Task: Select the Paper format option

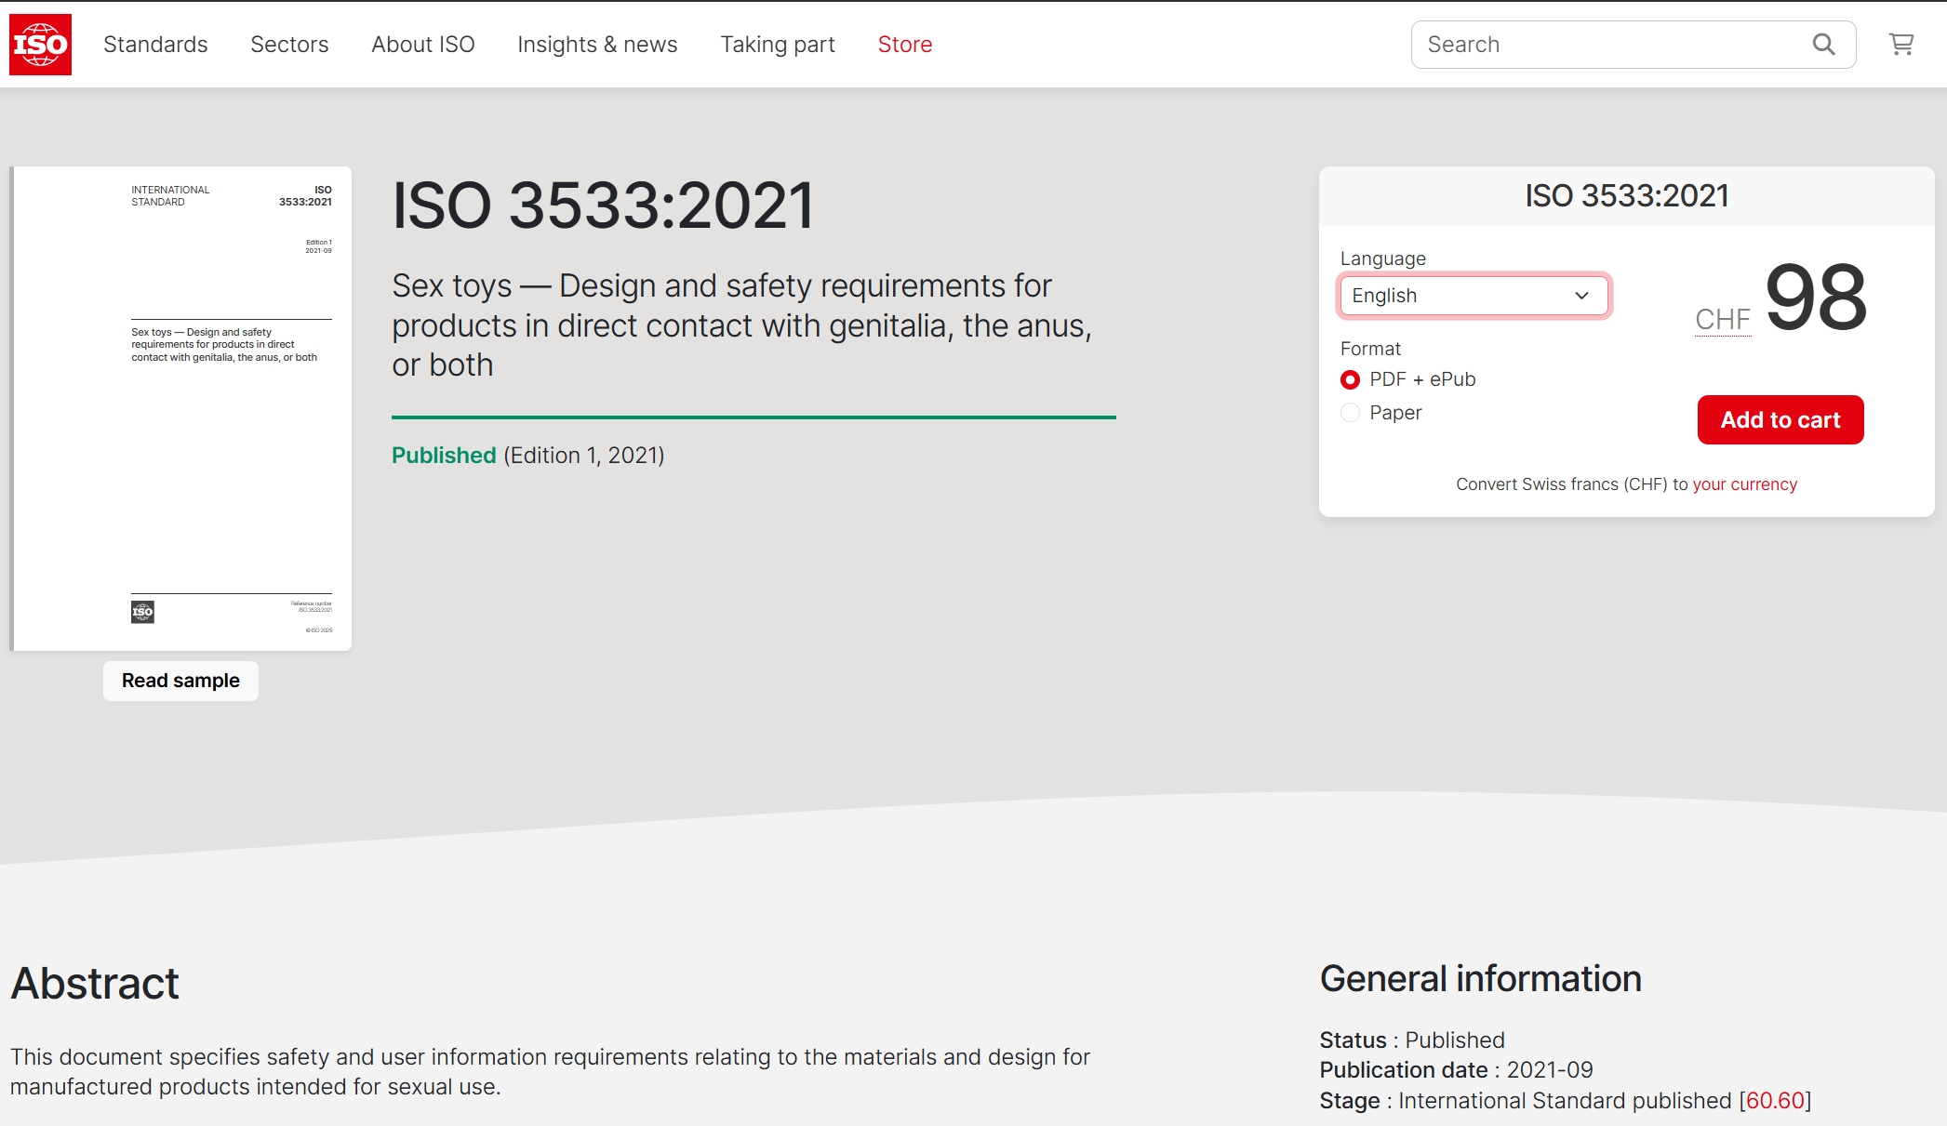Action: (1350, 413)
